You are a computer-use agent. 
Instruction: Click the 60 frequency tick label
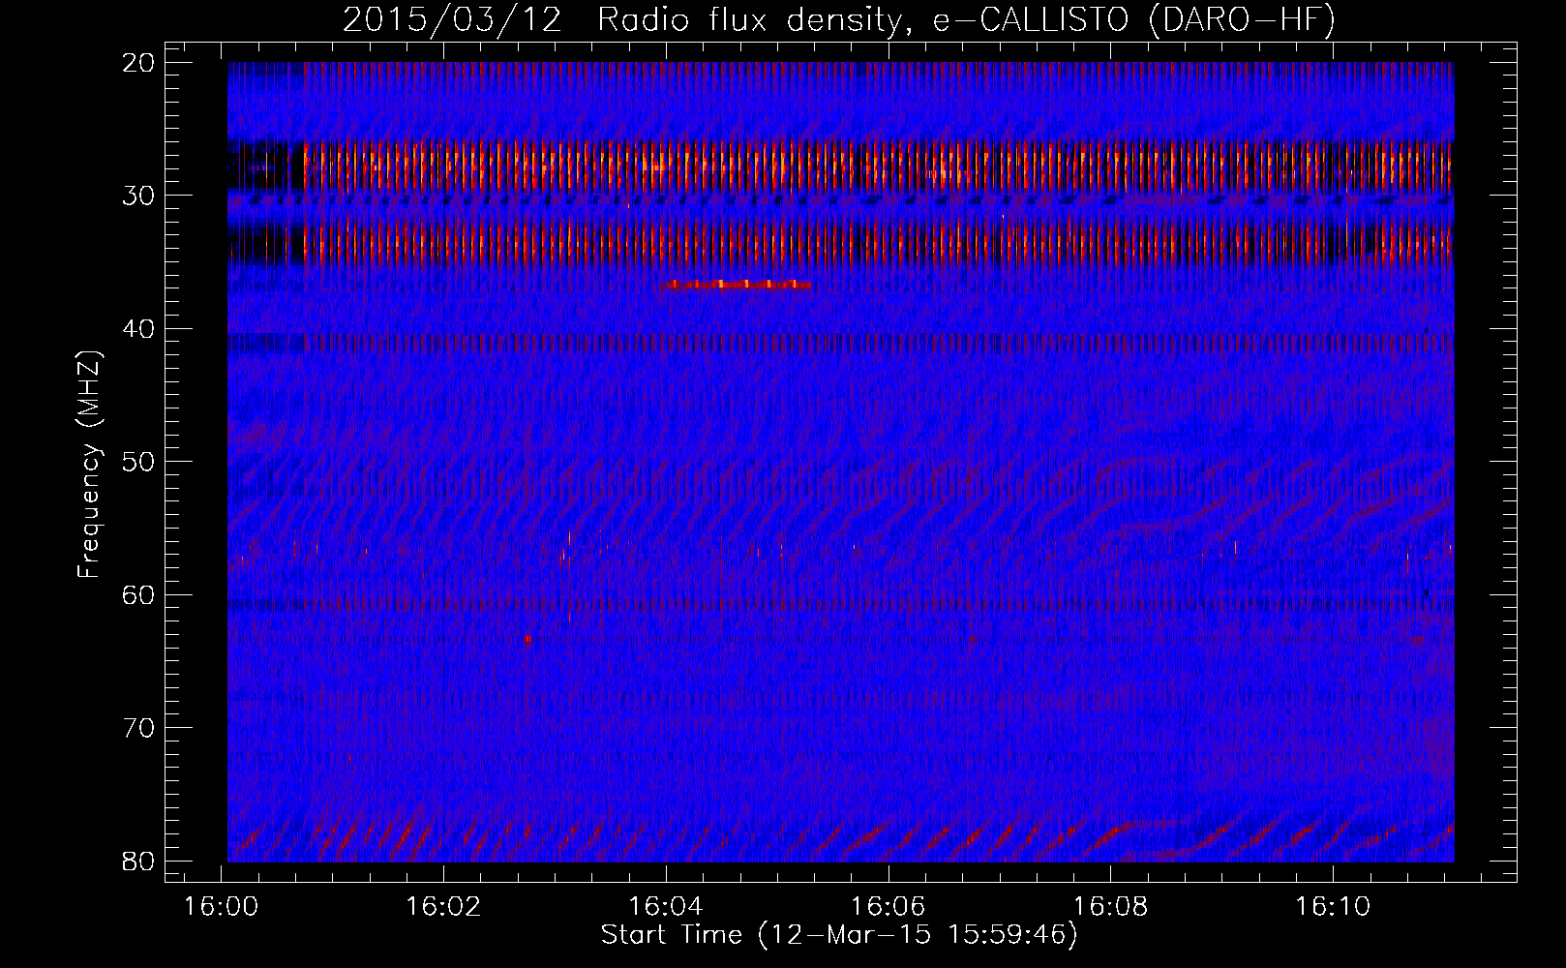pos(138,594)
